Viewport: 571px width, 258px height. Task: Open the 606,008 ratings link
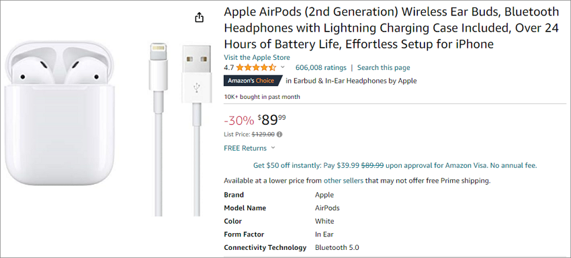coord(321,67)
